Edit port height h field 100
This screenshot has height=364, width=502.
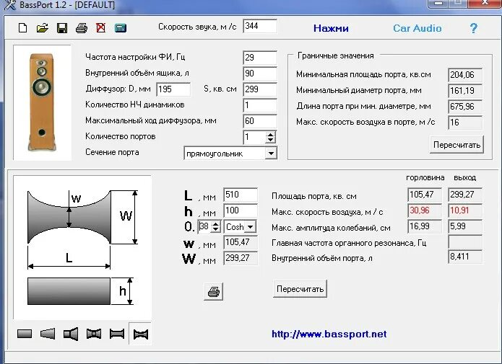click(x=241, y=210)
